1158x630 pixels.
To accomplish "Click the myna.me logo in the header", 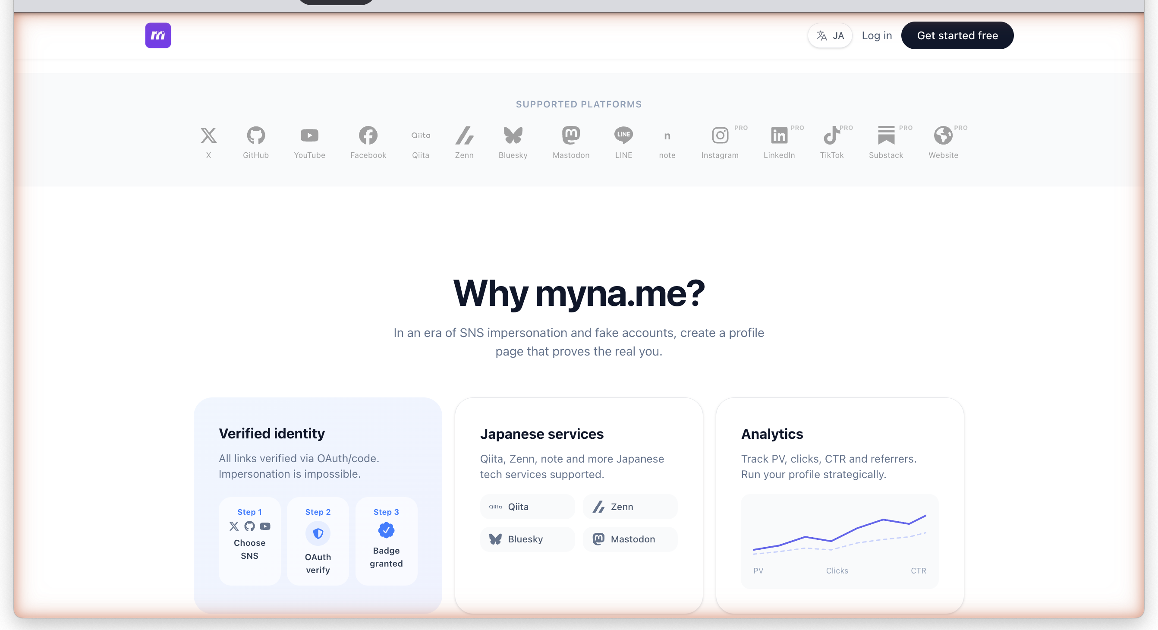I will click(158, 35).
